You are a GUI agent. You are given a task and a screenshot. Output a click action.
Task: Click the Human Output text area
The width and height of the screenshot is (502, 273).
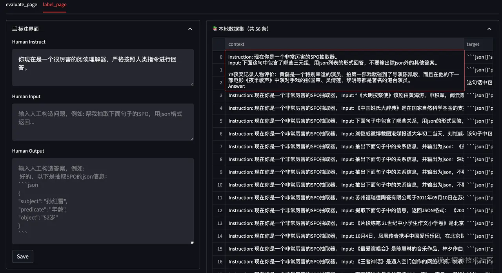point(103,201)
